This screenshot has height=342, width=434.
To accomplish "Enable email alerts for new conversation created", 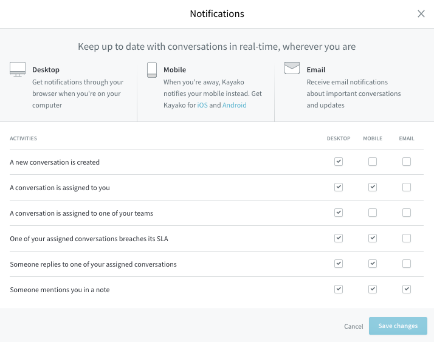I will (407, 162).
